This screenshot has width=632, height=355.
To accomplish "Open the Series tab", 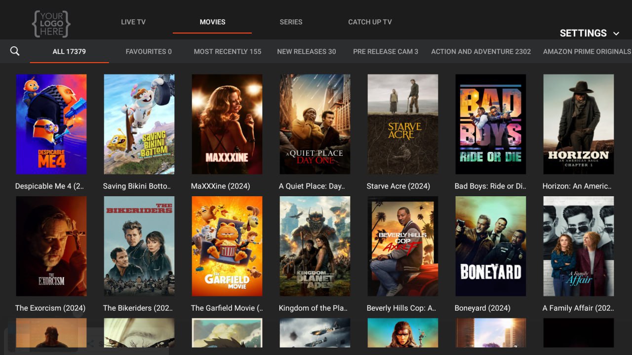I will (x=291, y=22).
